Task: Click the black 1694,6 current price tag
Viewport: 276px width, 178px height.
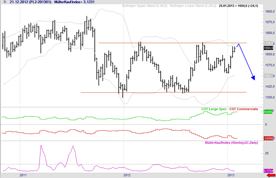Action: pyautogui.click(x=268, y=48)
